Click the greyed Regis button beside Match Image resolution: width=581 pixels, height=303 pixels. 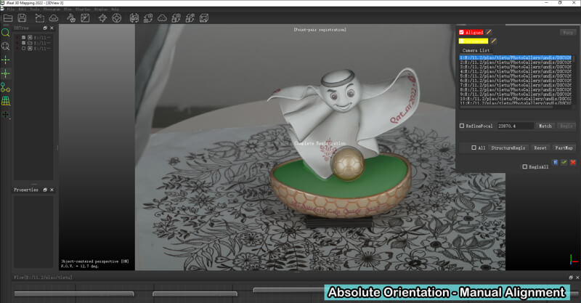(566, 126)
